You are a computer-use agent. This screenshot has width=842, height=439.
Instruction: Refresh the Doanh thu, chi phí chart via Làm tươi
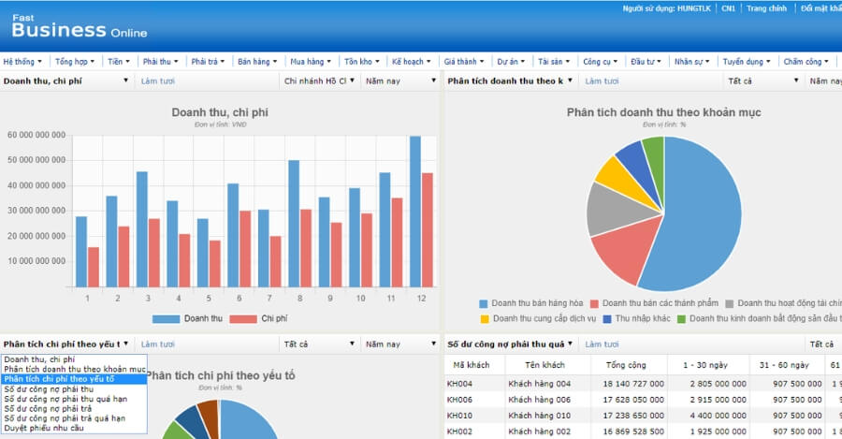tap(157, 81)
